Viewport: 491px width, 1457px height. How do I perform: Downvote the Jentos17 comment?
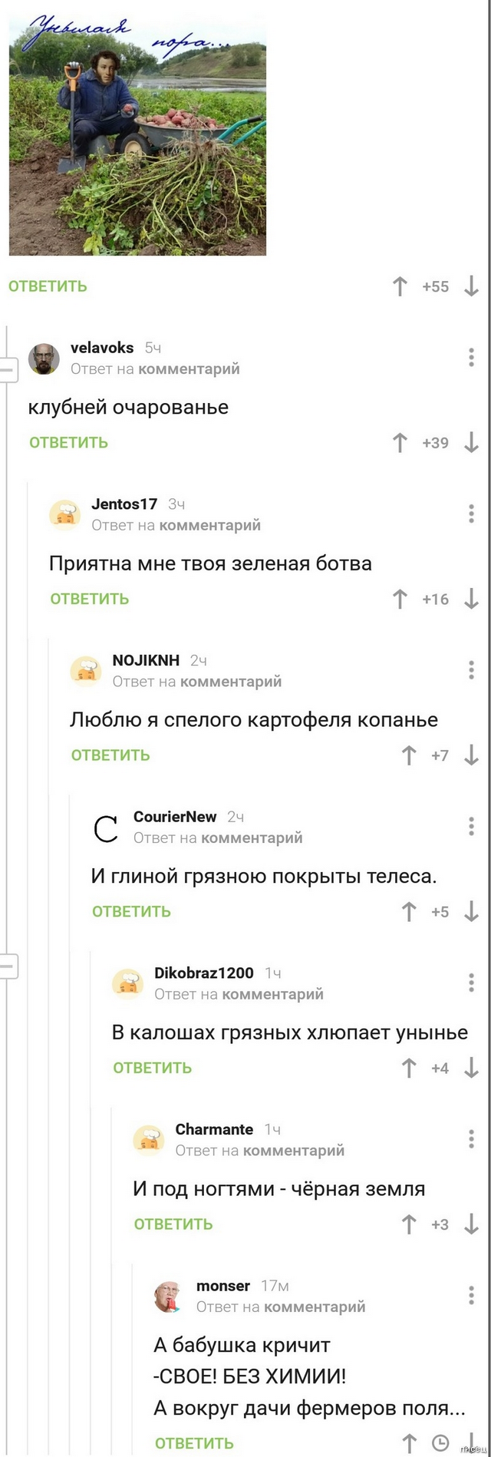pyautogui.click(x=472, y=599)
